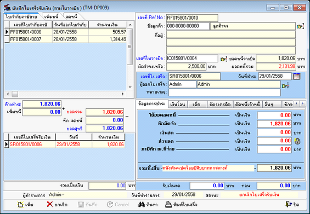The image size is (310, 214).
Task: Click lower table date cell 29/01/2558
Action: coord(74,144)
